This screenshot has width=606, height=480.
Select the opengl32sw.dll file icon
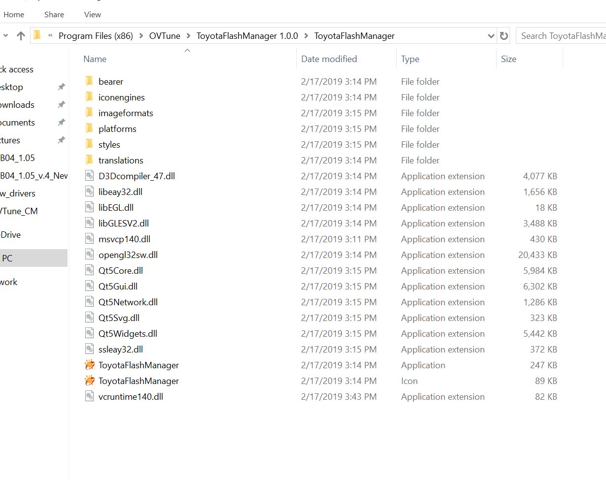coord(89,255)
